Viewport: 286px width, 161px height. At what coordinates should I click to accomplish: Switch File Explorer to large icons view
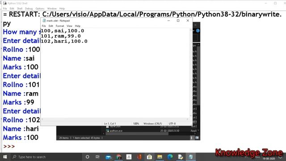[197, 138]
